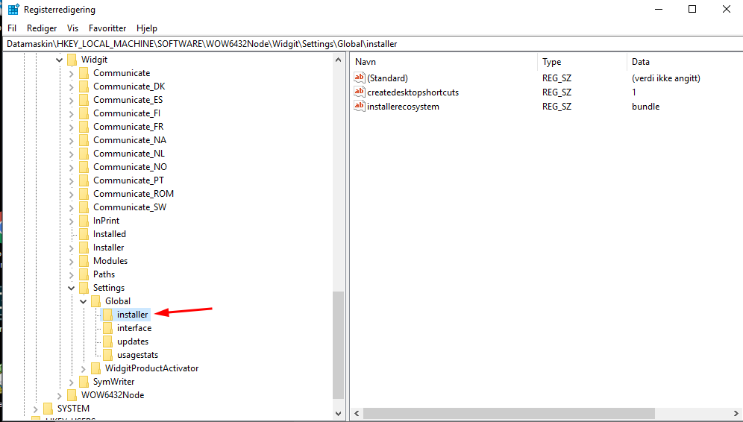
Task: Open the Vis menu
Action: tap(72, 28)
